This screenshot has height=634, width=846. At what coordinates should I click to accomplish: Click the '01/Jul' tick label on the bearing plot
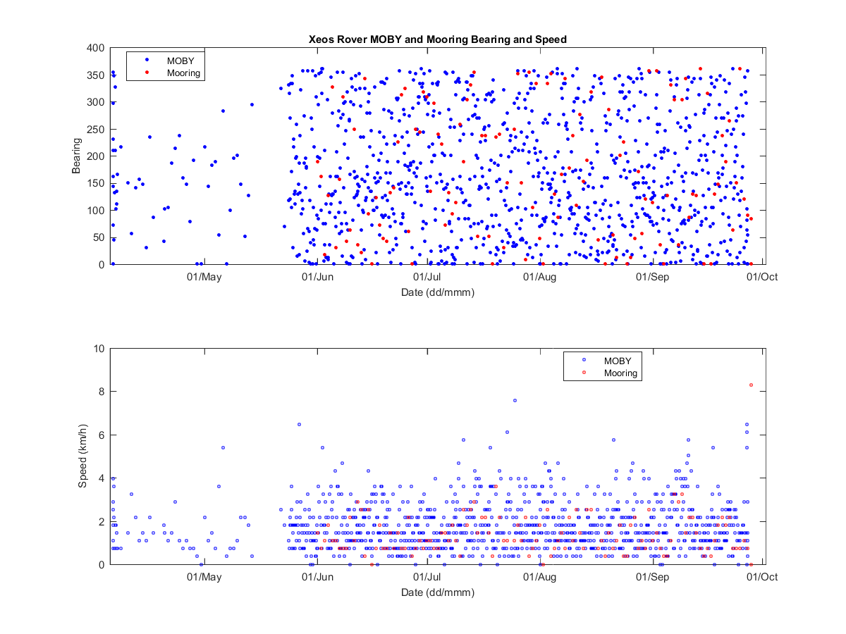tap(427, 276)
